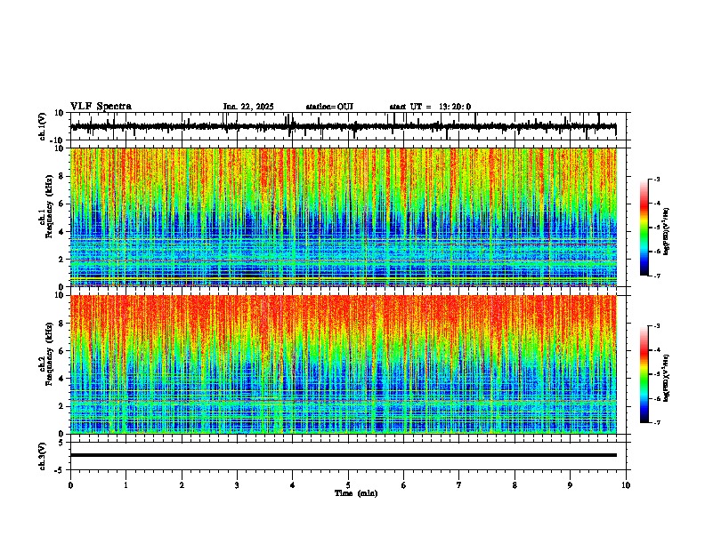Screen dimensions: 705x544
Task: Click inside the ch.2 spectrogram
Action: point(344,364)
